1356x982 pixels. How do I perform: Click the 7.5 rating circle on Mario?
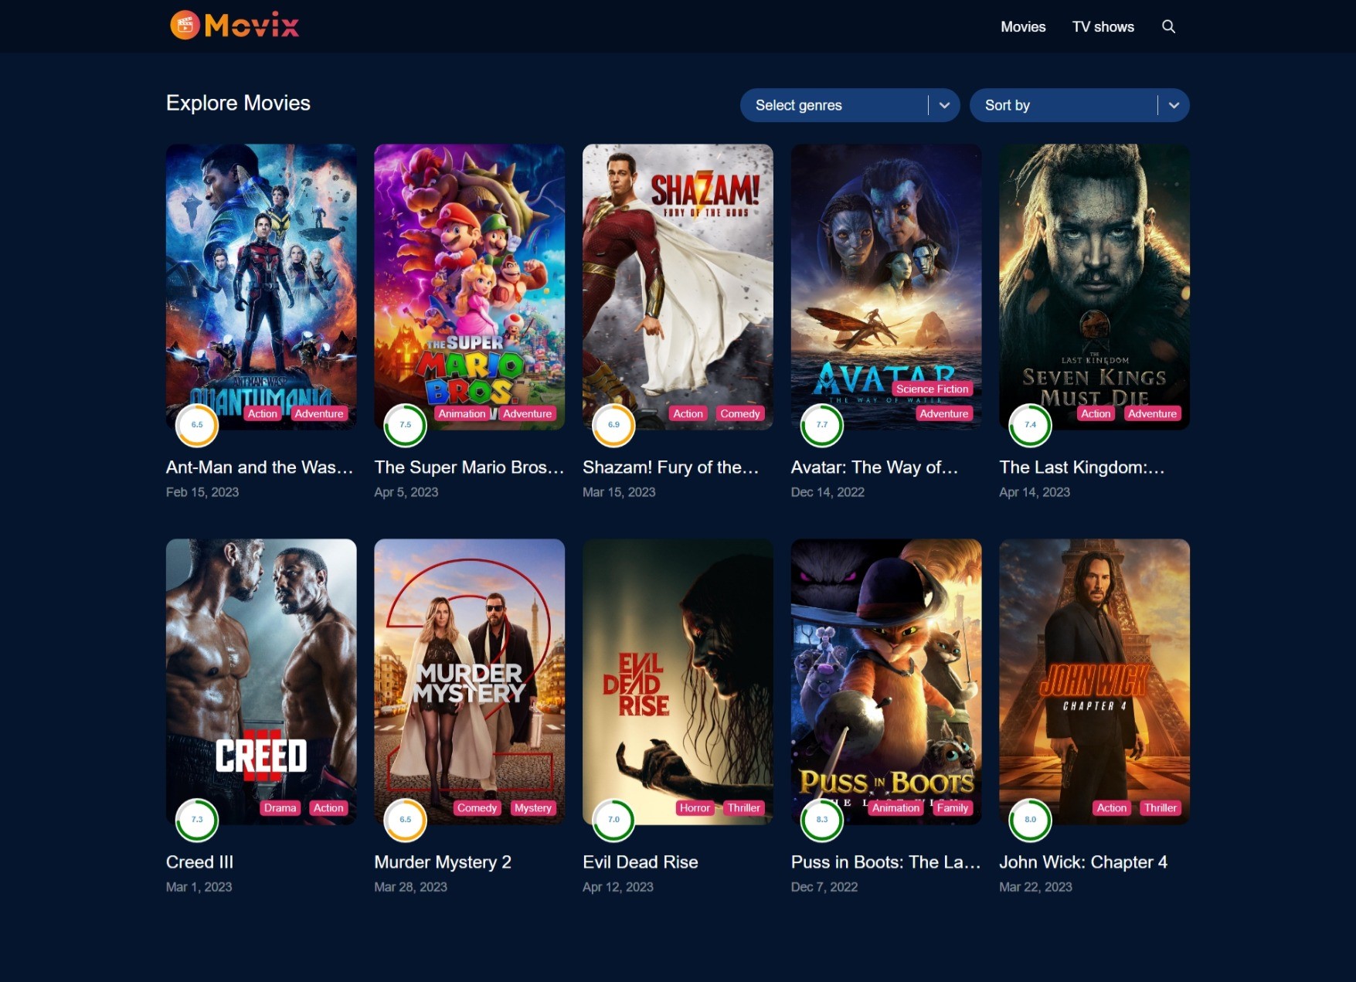[406, 425]
